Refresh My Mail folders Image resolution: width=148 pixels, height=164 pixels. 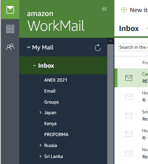tap(98, 48)
